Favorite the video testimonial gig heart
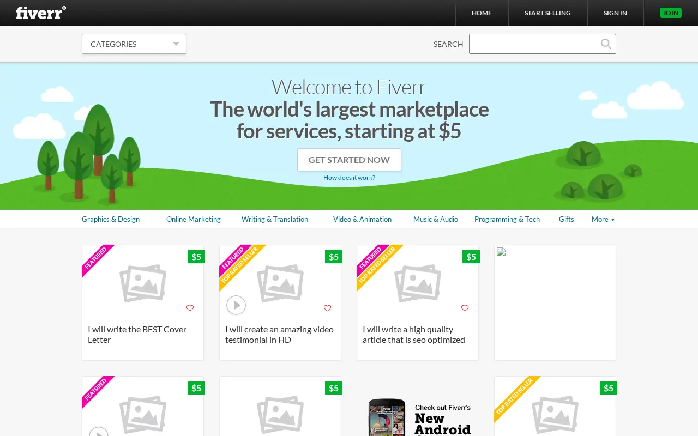Viewport: 698px width, 436px height. [327, 308]
